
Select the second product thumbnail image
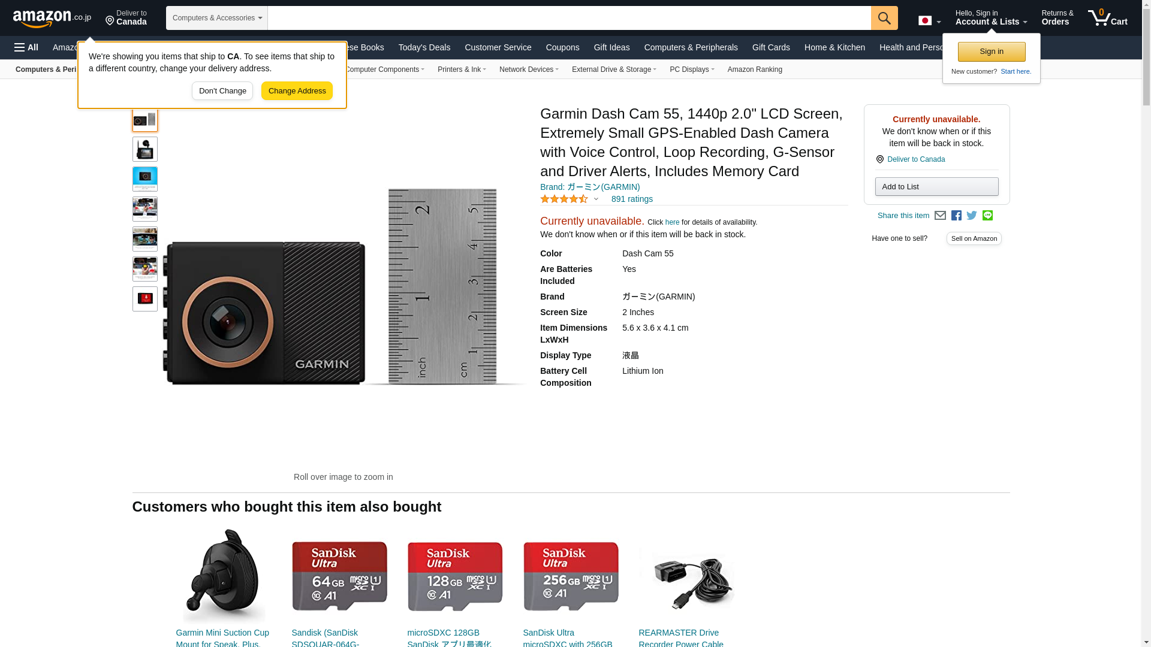145,149
